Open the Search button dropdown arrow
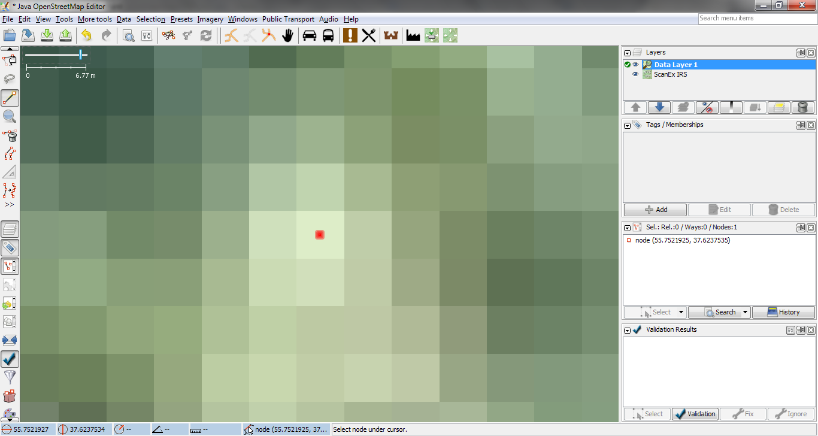Screen dimensions: 818x436 tap(746, 312)
